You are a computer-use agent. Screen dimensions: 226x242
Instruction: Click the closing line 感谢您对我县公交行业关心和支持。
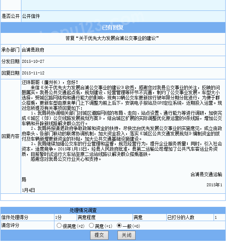[66, 159]
